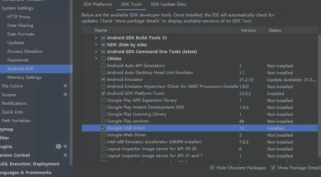Open Memory Settings in the sidebar

[24, 77]
